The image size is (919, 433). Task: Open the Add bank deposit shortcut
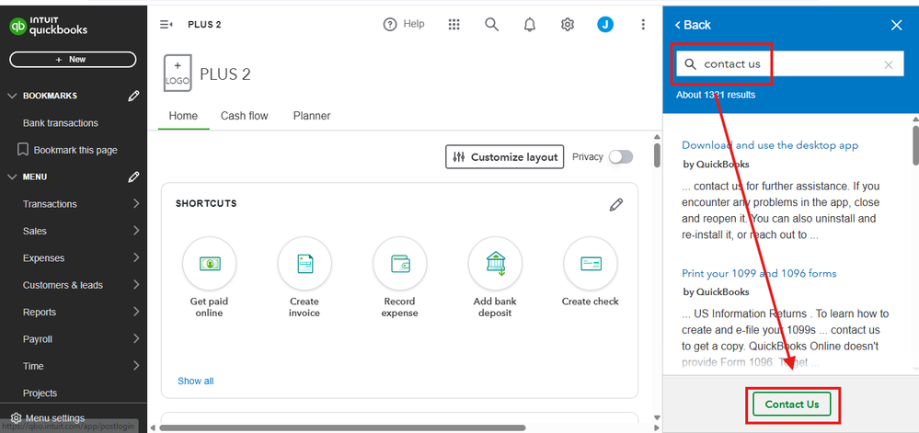(x=495, y=264)
